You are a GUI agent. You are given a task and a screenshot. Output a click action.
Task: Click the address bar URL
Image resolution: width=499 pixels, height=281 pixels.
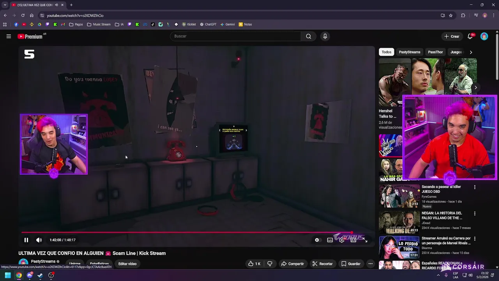(x=75, y=16)
